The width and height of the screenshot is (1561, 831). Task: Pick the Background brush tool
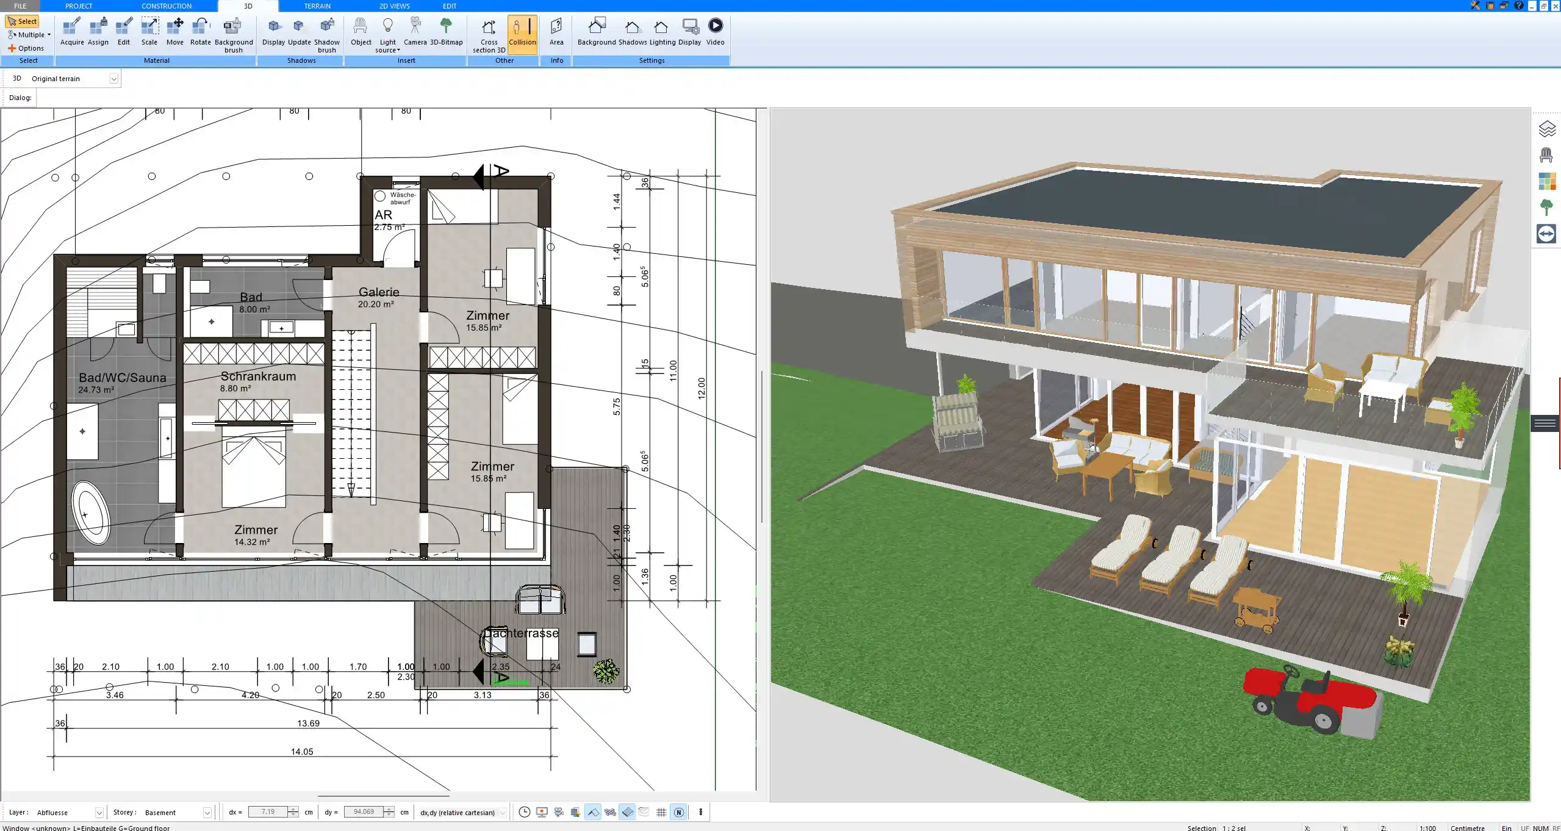tap(234, 35)
